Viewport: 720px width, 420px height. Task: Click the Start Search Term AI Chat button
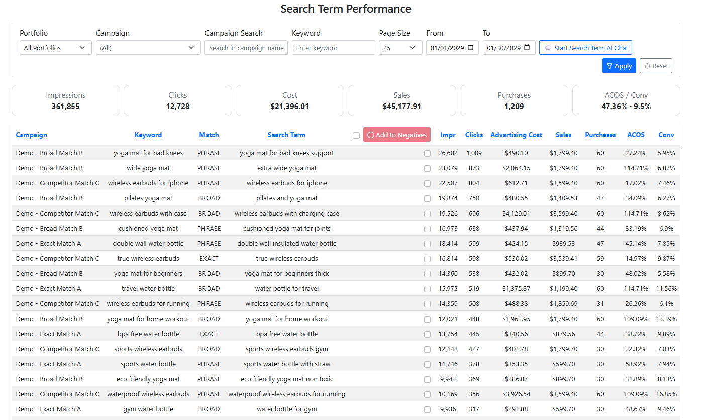(585, 48)
